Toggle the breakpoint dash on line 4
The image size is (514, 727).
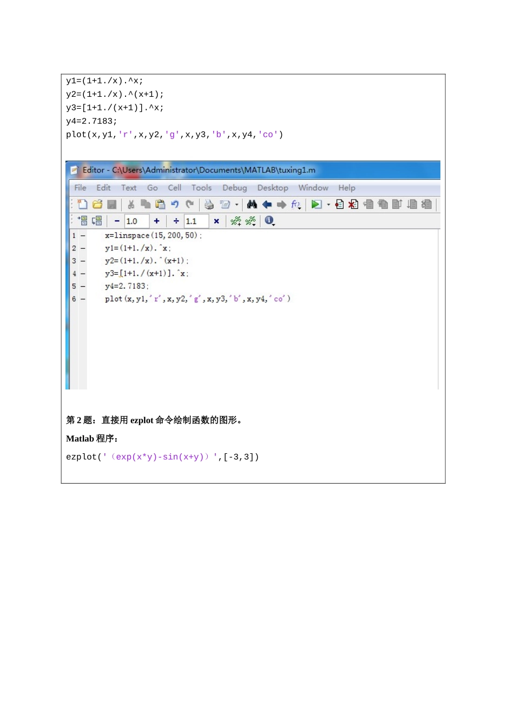(83, 274)
